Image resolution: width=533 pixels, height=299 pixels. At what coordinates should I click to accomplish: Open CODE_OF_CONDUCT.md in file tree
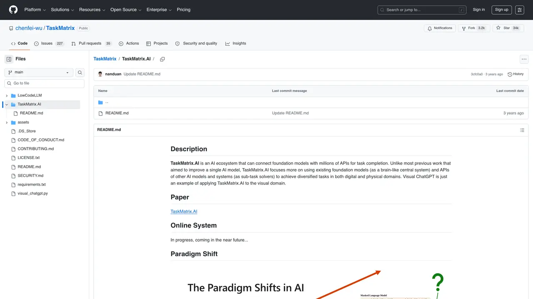tap(41, 140)
